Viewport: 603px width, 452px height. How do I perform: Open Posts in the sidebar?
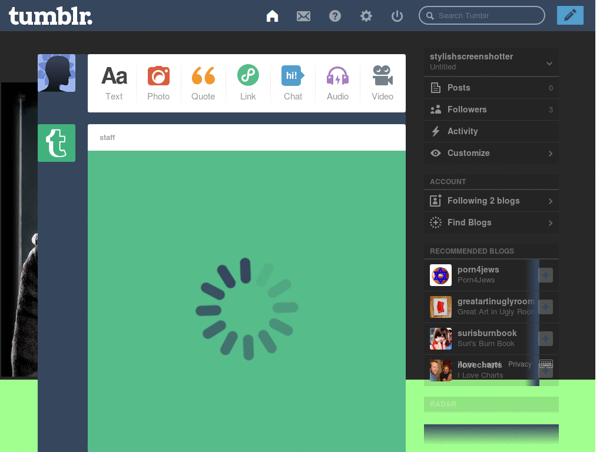[491, 88]
